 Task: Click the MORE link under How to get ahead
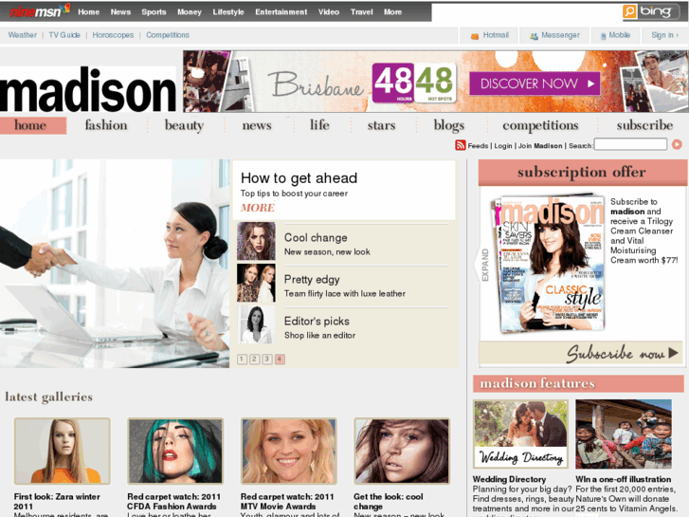(258, 208)
